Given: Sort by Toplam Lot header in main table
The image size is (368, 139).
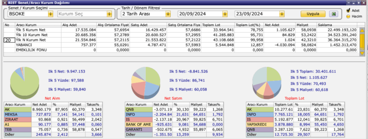Looking at the screenshot, I should [x=218, y=25].
